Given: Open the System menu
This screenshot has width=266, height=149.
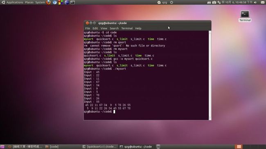Looking at the screenshot, I should (40, 2).
